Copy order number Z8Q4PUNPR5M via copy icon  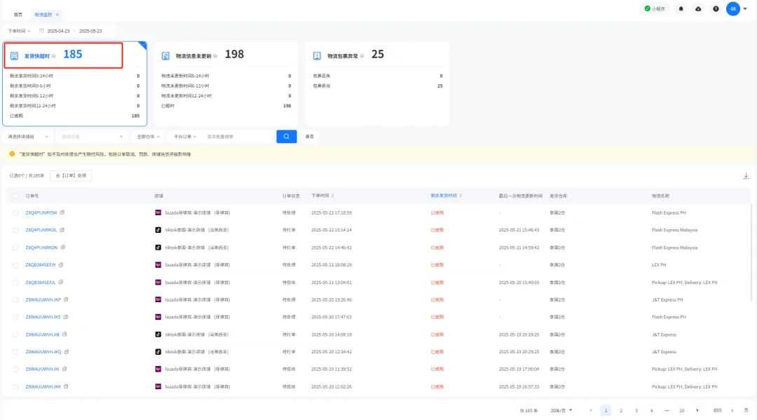62,212
